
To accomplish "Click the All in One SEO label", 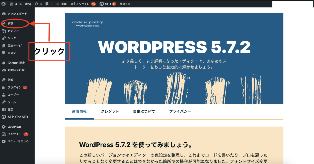I will (17, 117).
